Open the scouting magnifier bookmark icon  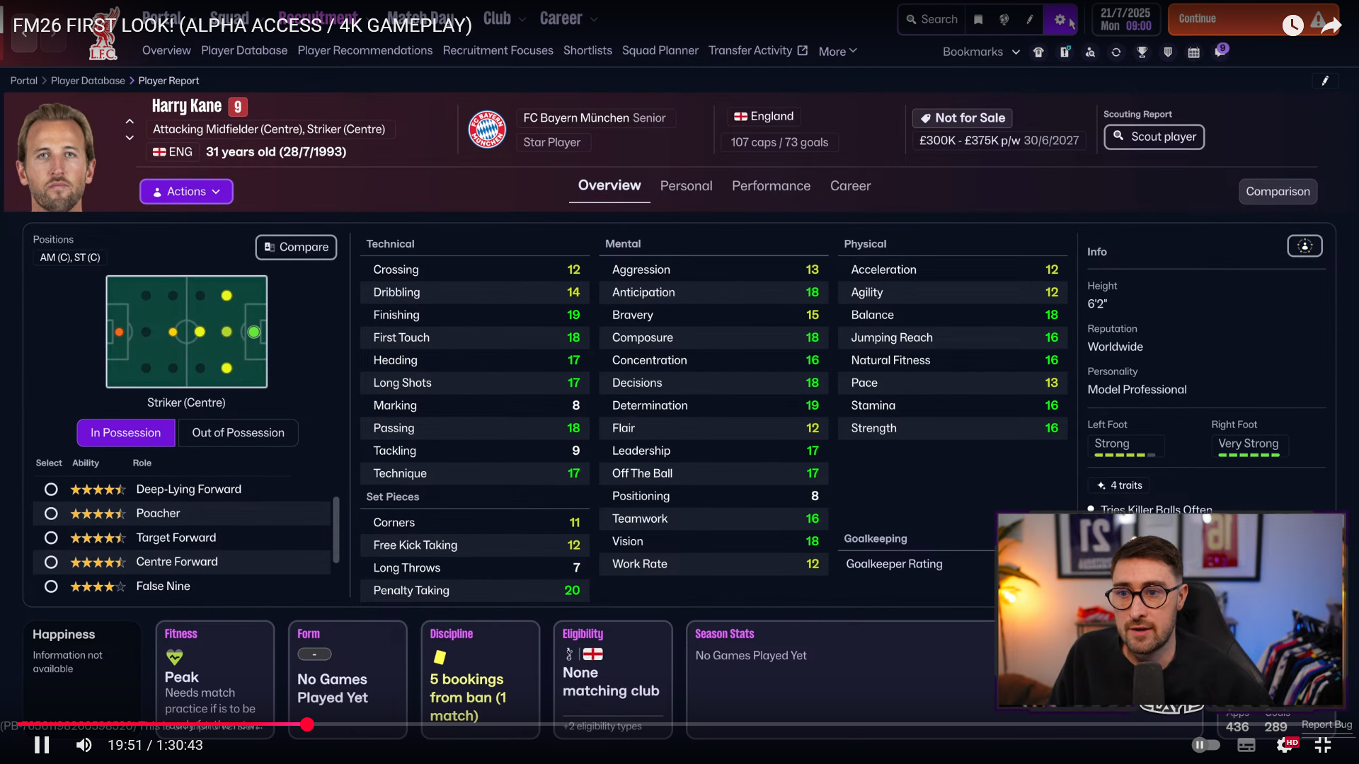pos(1090,52)
